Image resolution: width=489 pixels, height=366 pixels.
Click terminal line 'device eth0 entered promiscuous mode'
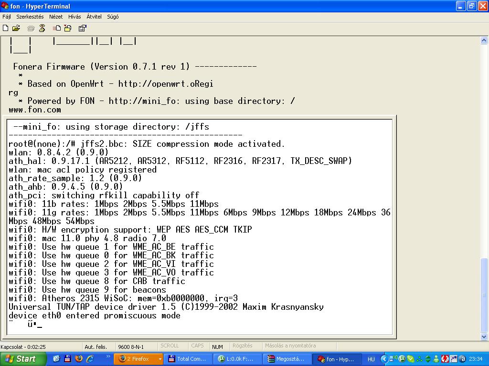[x=95, y=315]
